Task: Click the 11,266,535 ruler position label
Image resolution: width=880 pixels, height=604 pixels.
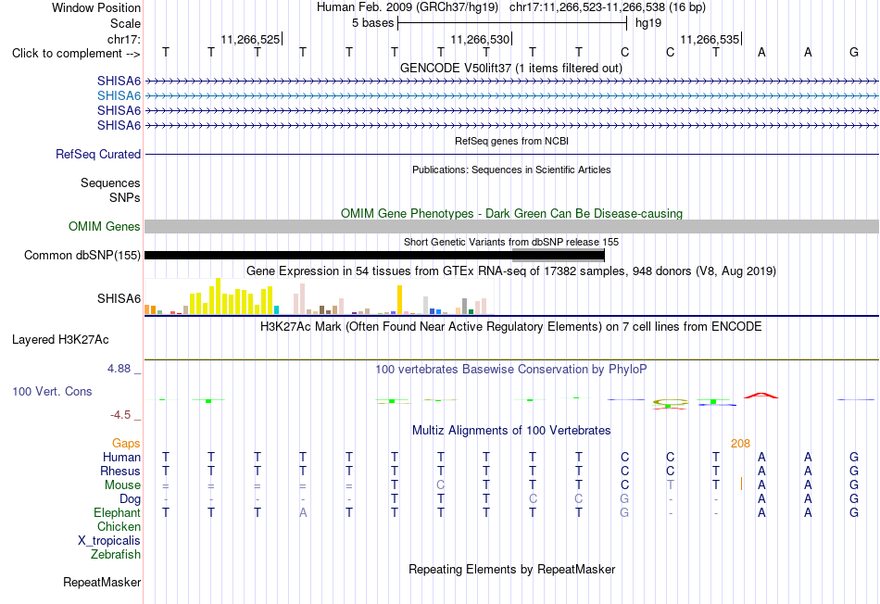Action: pyautogui.click(x=710, y=39)
